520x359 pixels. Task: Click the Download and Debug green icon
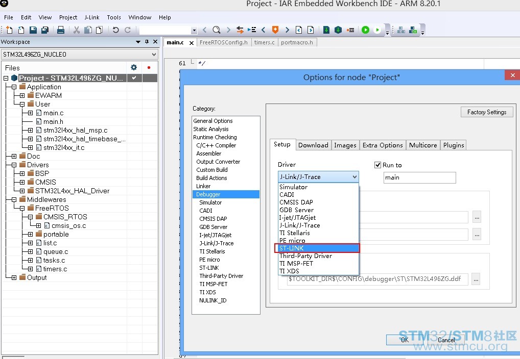365,30
